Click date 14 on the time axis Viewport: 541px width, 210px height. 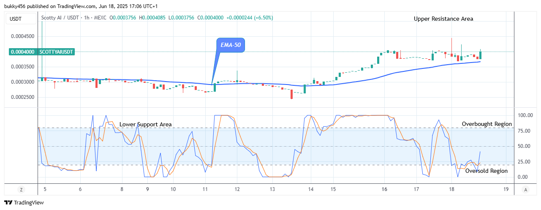[x=311, y=190]
